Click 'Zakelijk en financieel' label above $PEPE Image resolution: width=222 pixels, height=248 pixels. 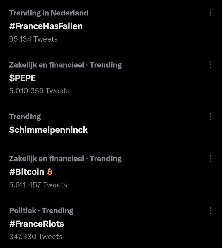(47, 65)
